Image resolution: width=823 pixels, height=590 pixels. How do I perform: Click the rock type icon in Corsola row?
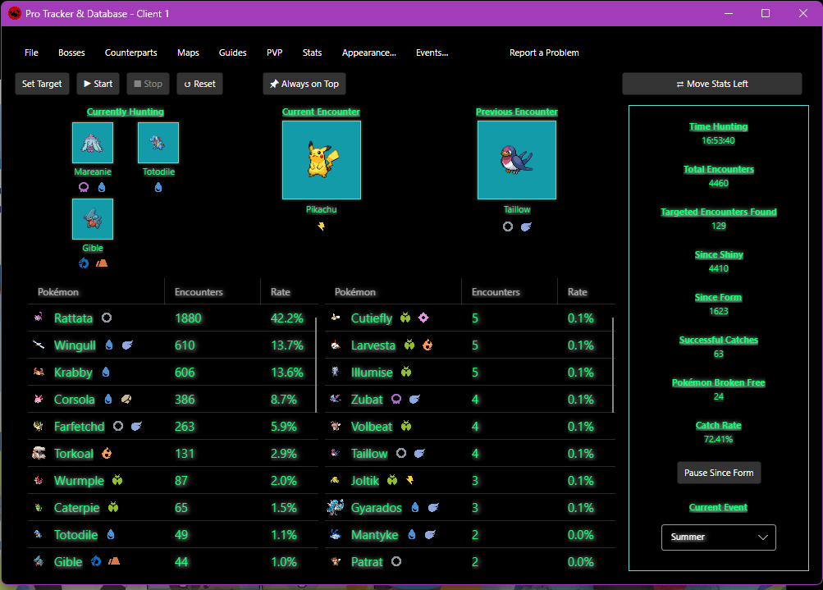coord(126,399)
